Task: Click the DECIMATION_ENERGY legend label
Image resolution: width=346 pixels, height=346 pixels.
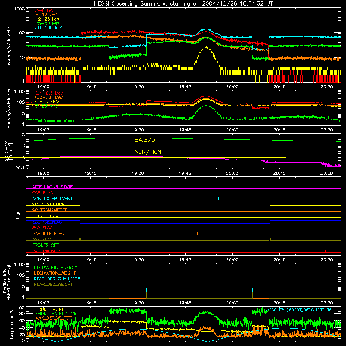Action: pos(55,267)
